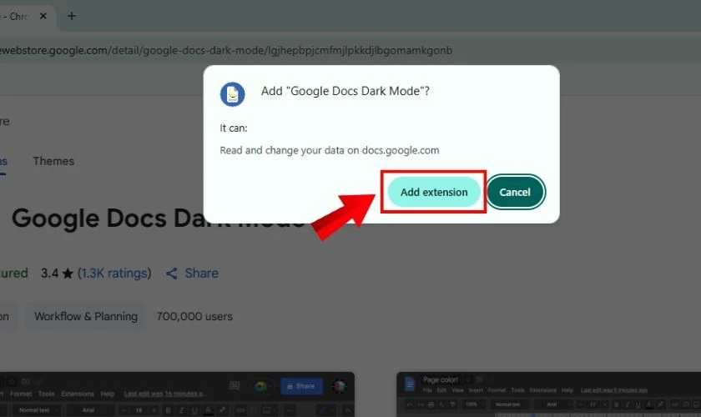Viewport: 701px width, 417px height.
Task: Share the extension via Share link
Action: [x=192, y=273]
